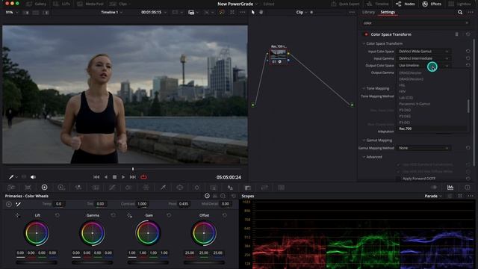The image size is (478, 269).
Task: Delete the Color Space Transform effect
Action: coord(456,34)
